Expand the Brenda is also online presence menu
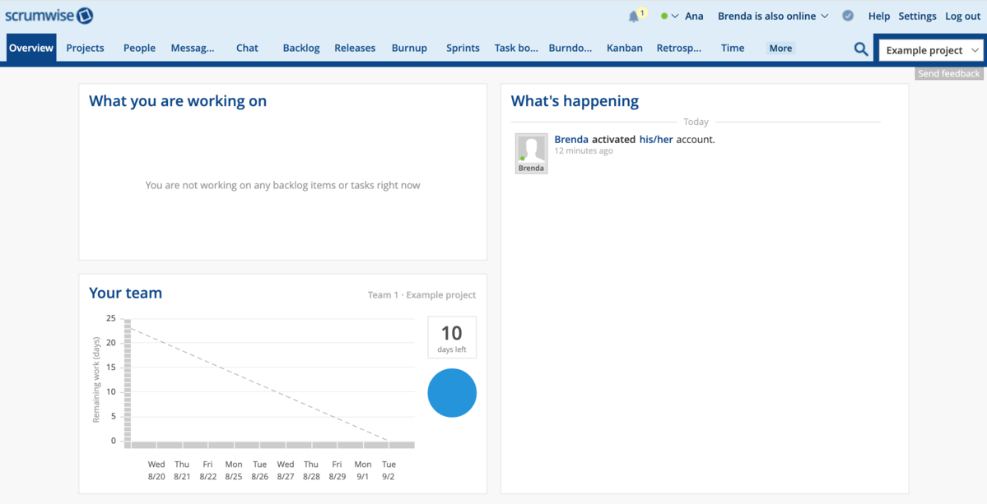The height and width of the screenshot is (504, 987). pyautogui.click(x=772, y=16)
